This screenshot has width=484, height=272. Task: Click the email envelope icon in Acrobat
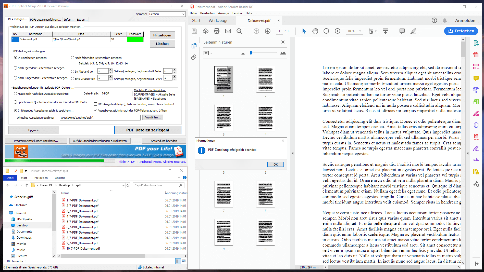tap(228, 31)
